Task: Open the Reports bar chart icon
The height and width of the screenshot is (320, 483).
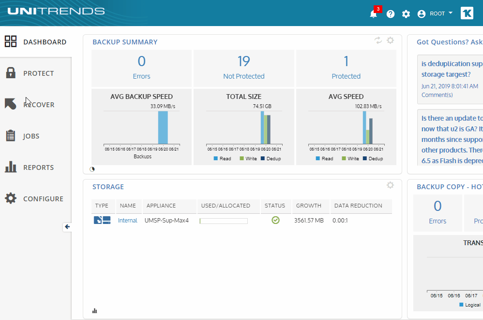Action: click(11, 167)
